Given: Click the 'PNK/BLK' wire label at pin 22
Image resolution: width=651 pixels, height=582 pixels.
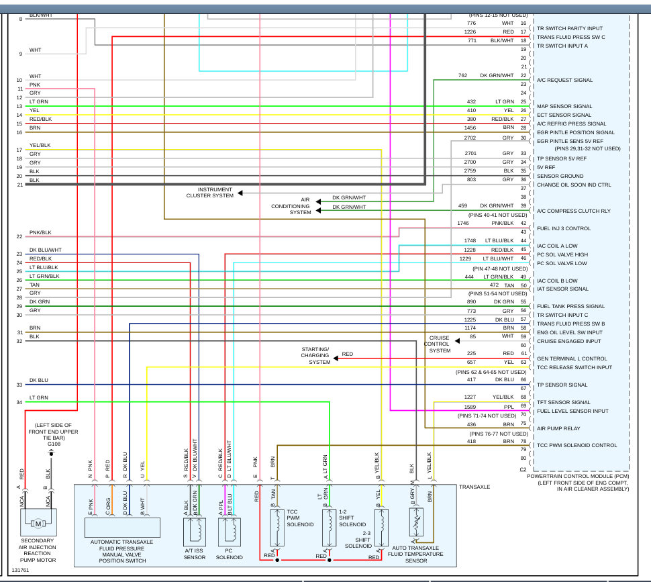Looking at the screenshot, I should click(x=40, y=232).
